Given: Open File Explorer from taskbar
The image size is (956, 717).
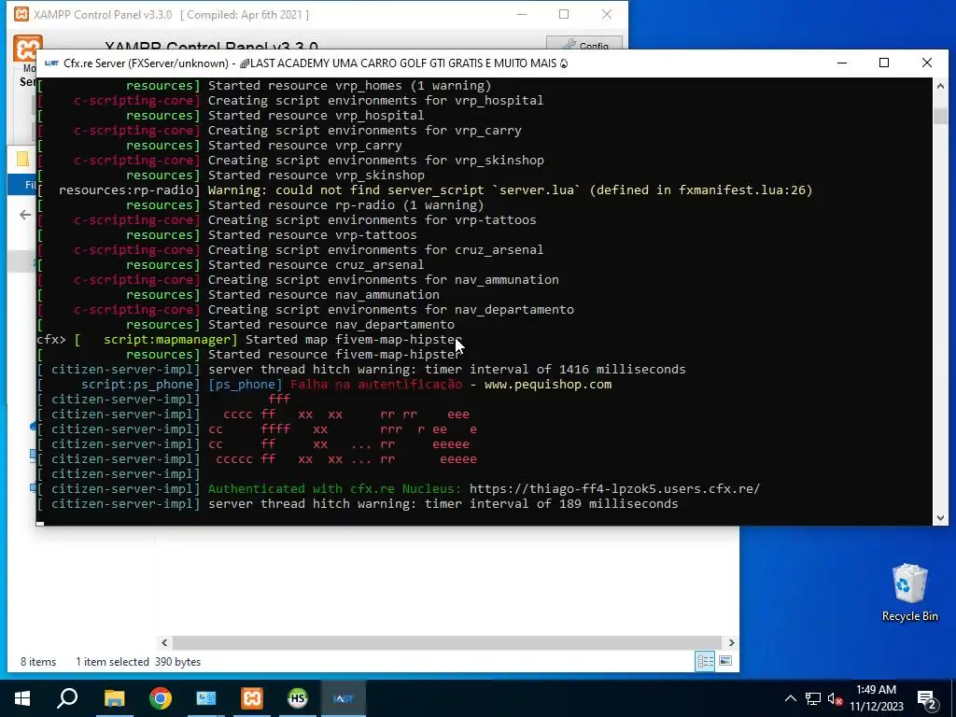Looking at the screenshot, I should tap(114, 698).
